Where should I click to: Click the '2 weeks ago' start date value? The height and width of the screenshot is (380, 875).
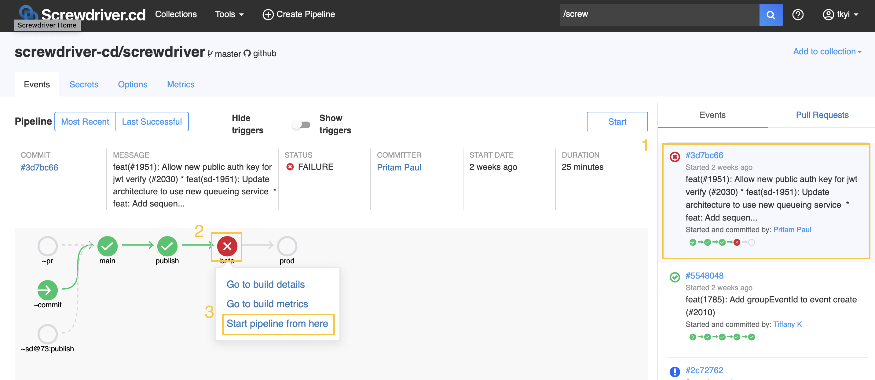(x=493, y=167)
